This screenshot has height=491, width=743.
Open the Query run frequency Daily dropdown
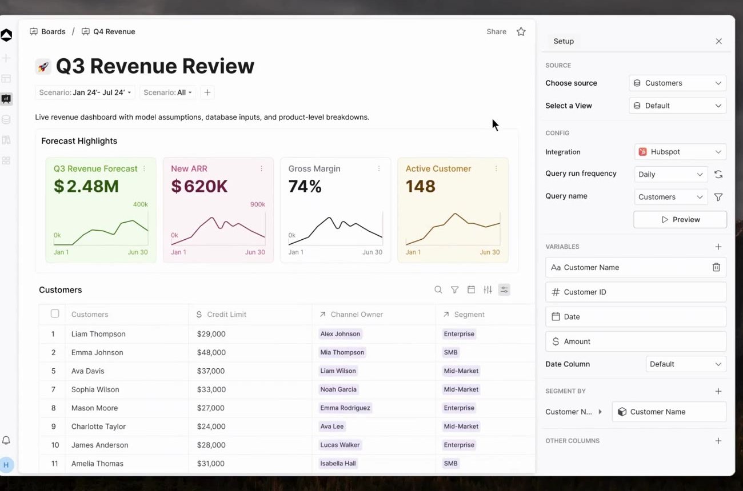coord(671,174)
